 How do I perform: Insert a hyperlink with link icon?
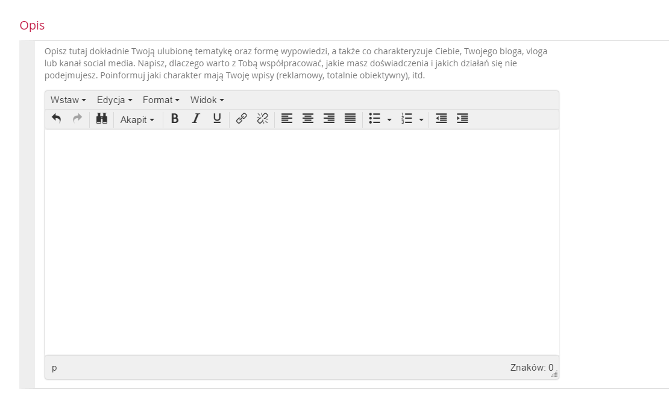pos(241,119)
